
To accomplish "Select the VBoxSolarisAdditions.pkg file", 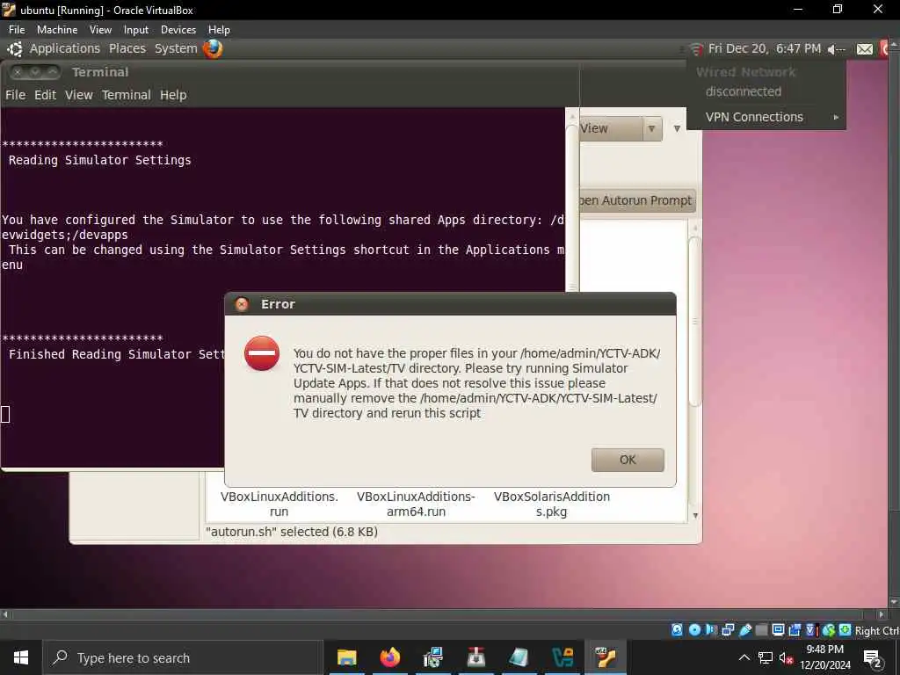I will pyautogui.click(x=552, y=504).
